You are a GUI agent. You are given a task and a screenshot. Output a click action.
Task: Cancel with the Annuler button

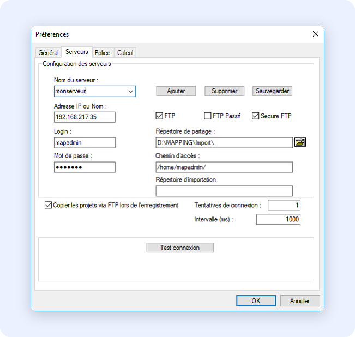tap(300, 301)
